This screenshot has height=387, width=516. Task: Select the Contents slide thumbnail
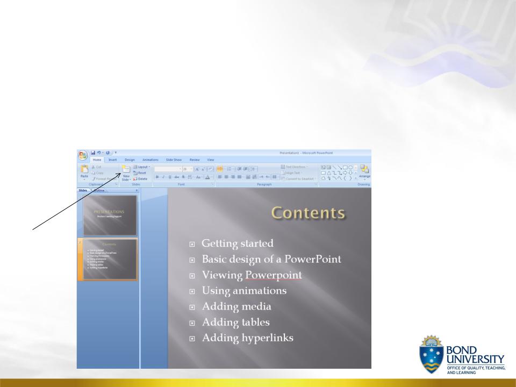pyautogui.click(x=110, y=259)
